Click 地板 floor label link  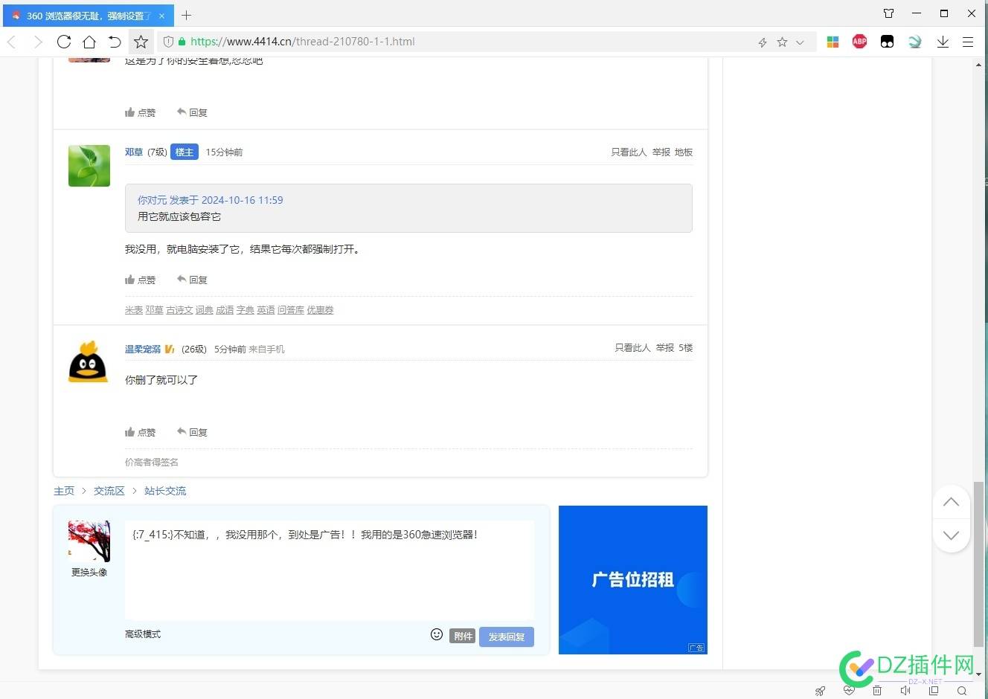(x=684, y=152)
